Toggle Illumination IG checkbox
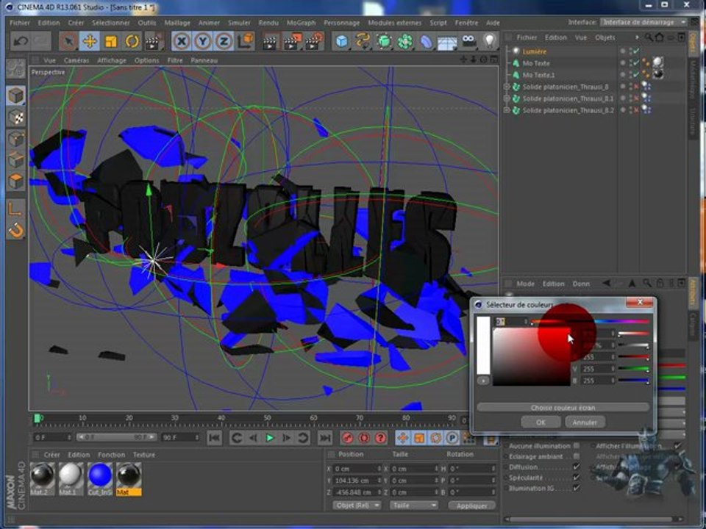The height and width of the screenshot is (529, 706). tap(577, 488)
